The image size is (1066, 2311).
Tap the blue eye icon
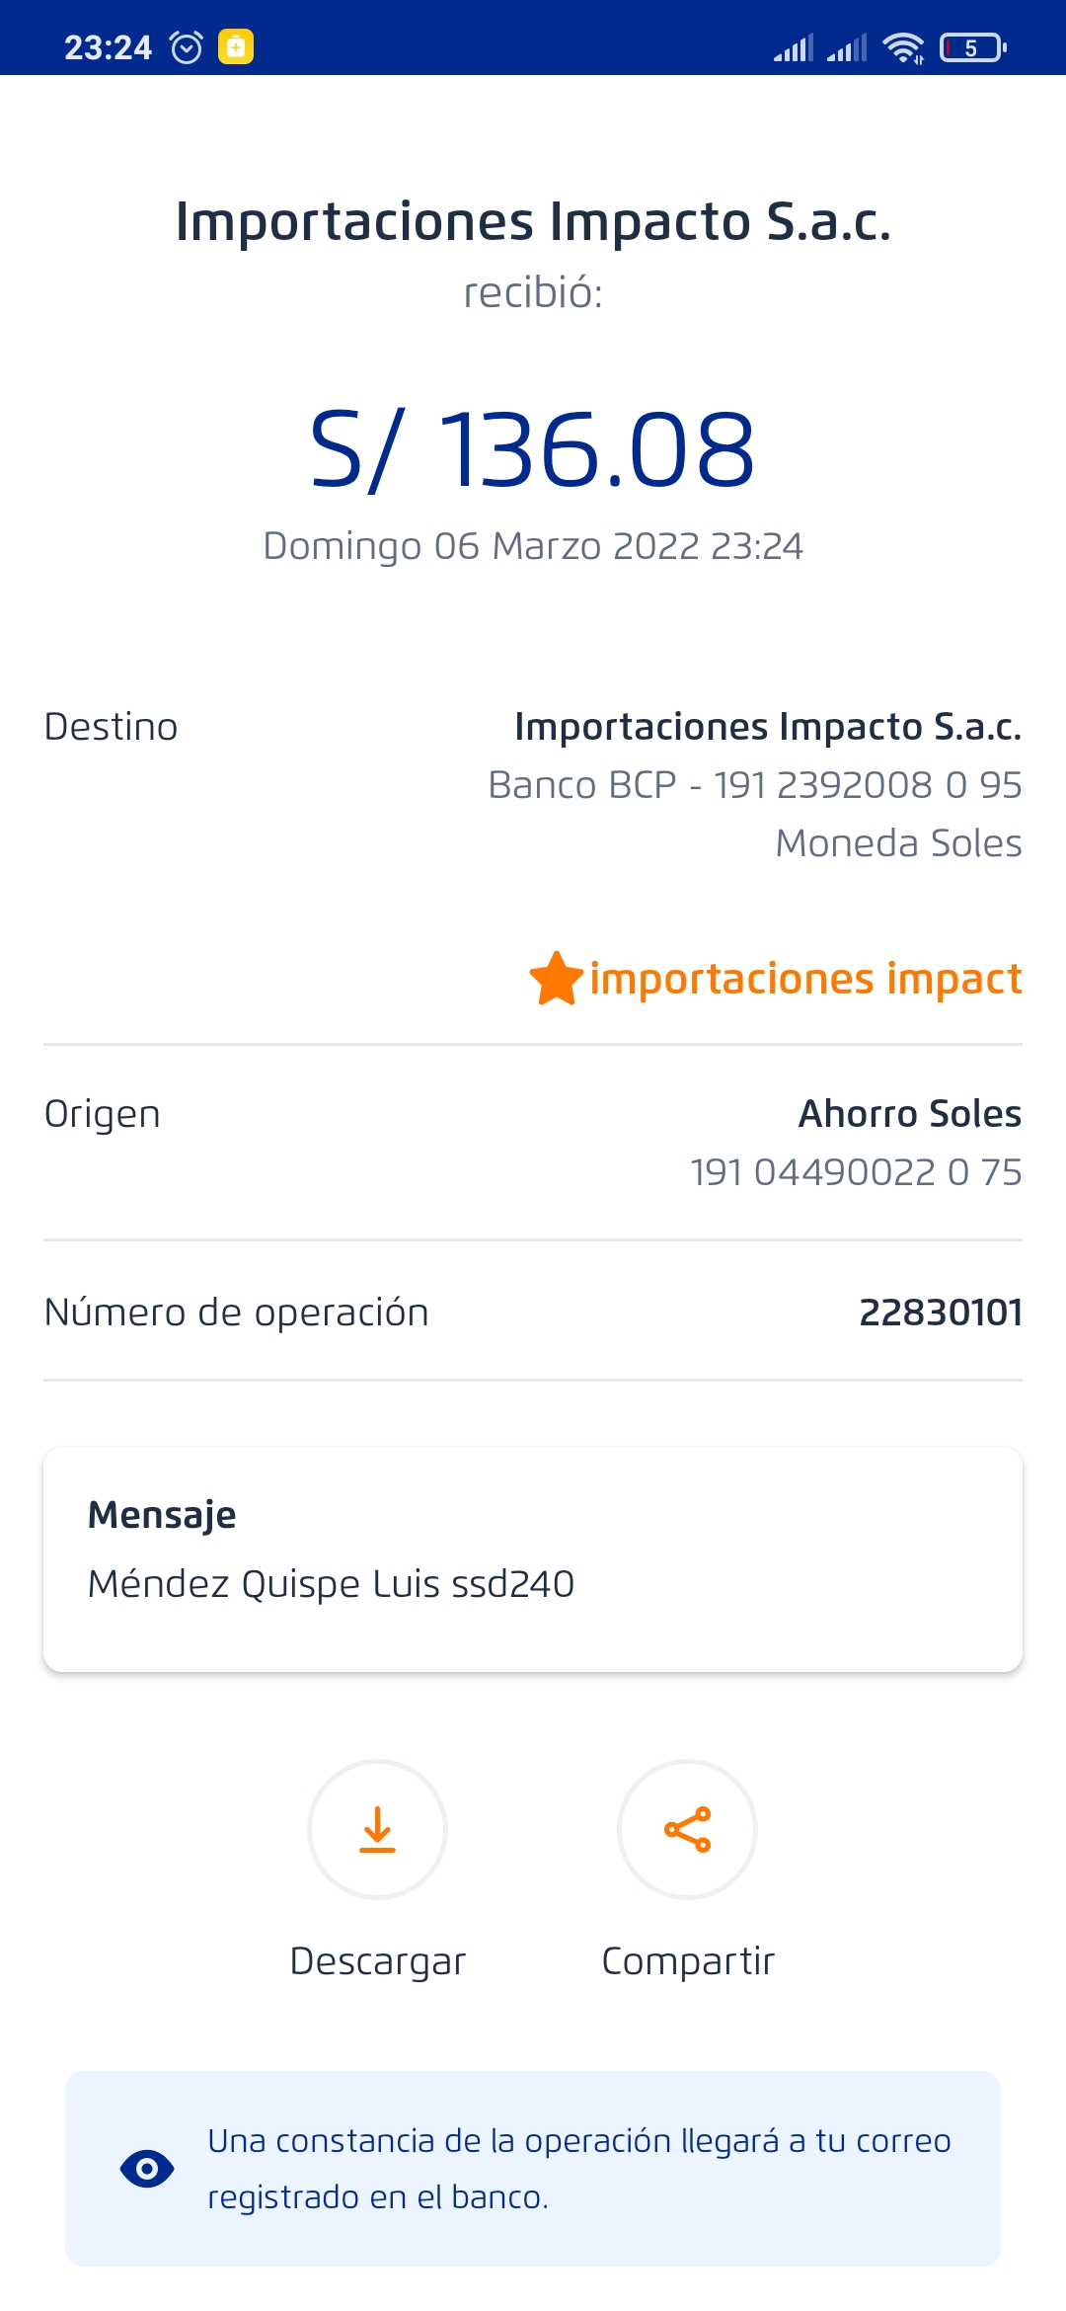147,2169
